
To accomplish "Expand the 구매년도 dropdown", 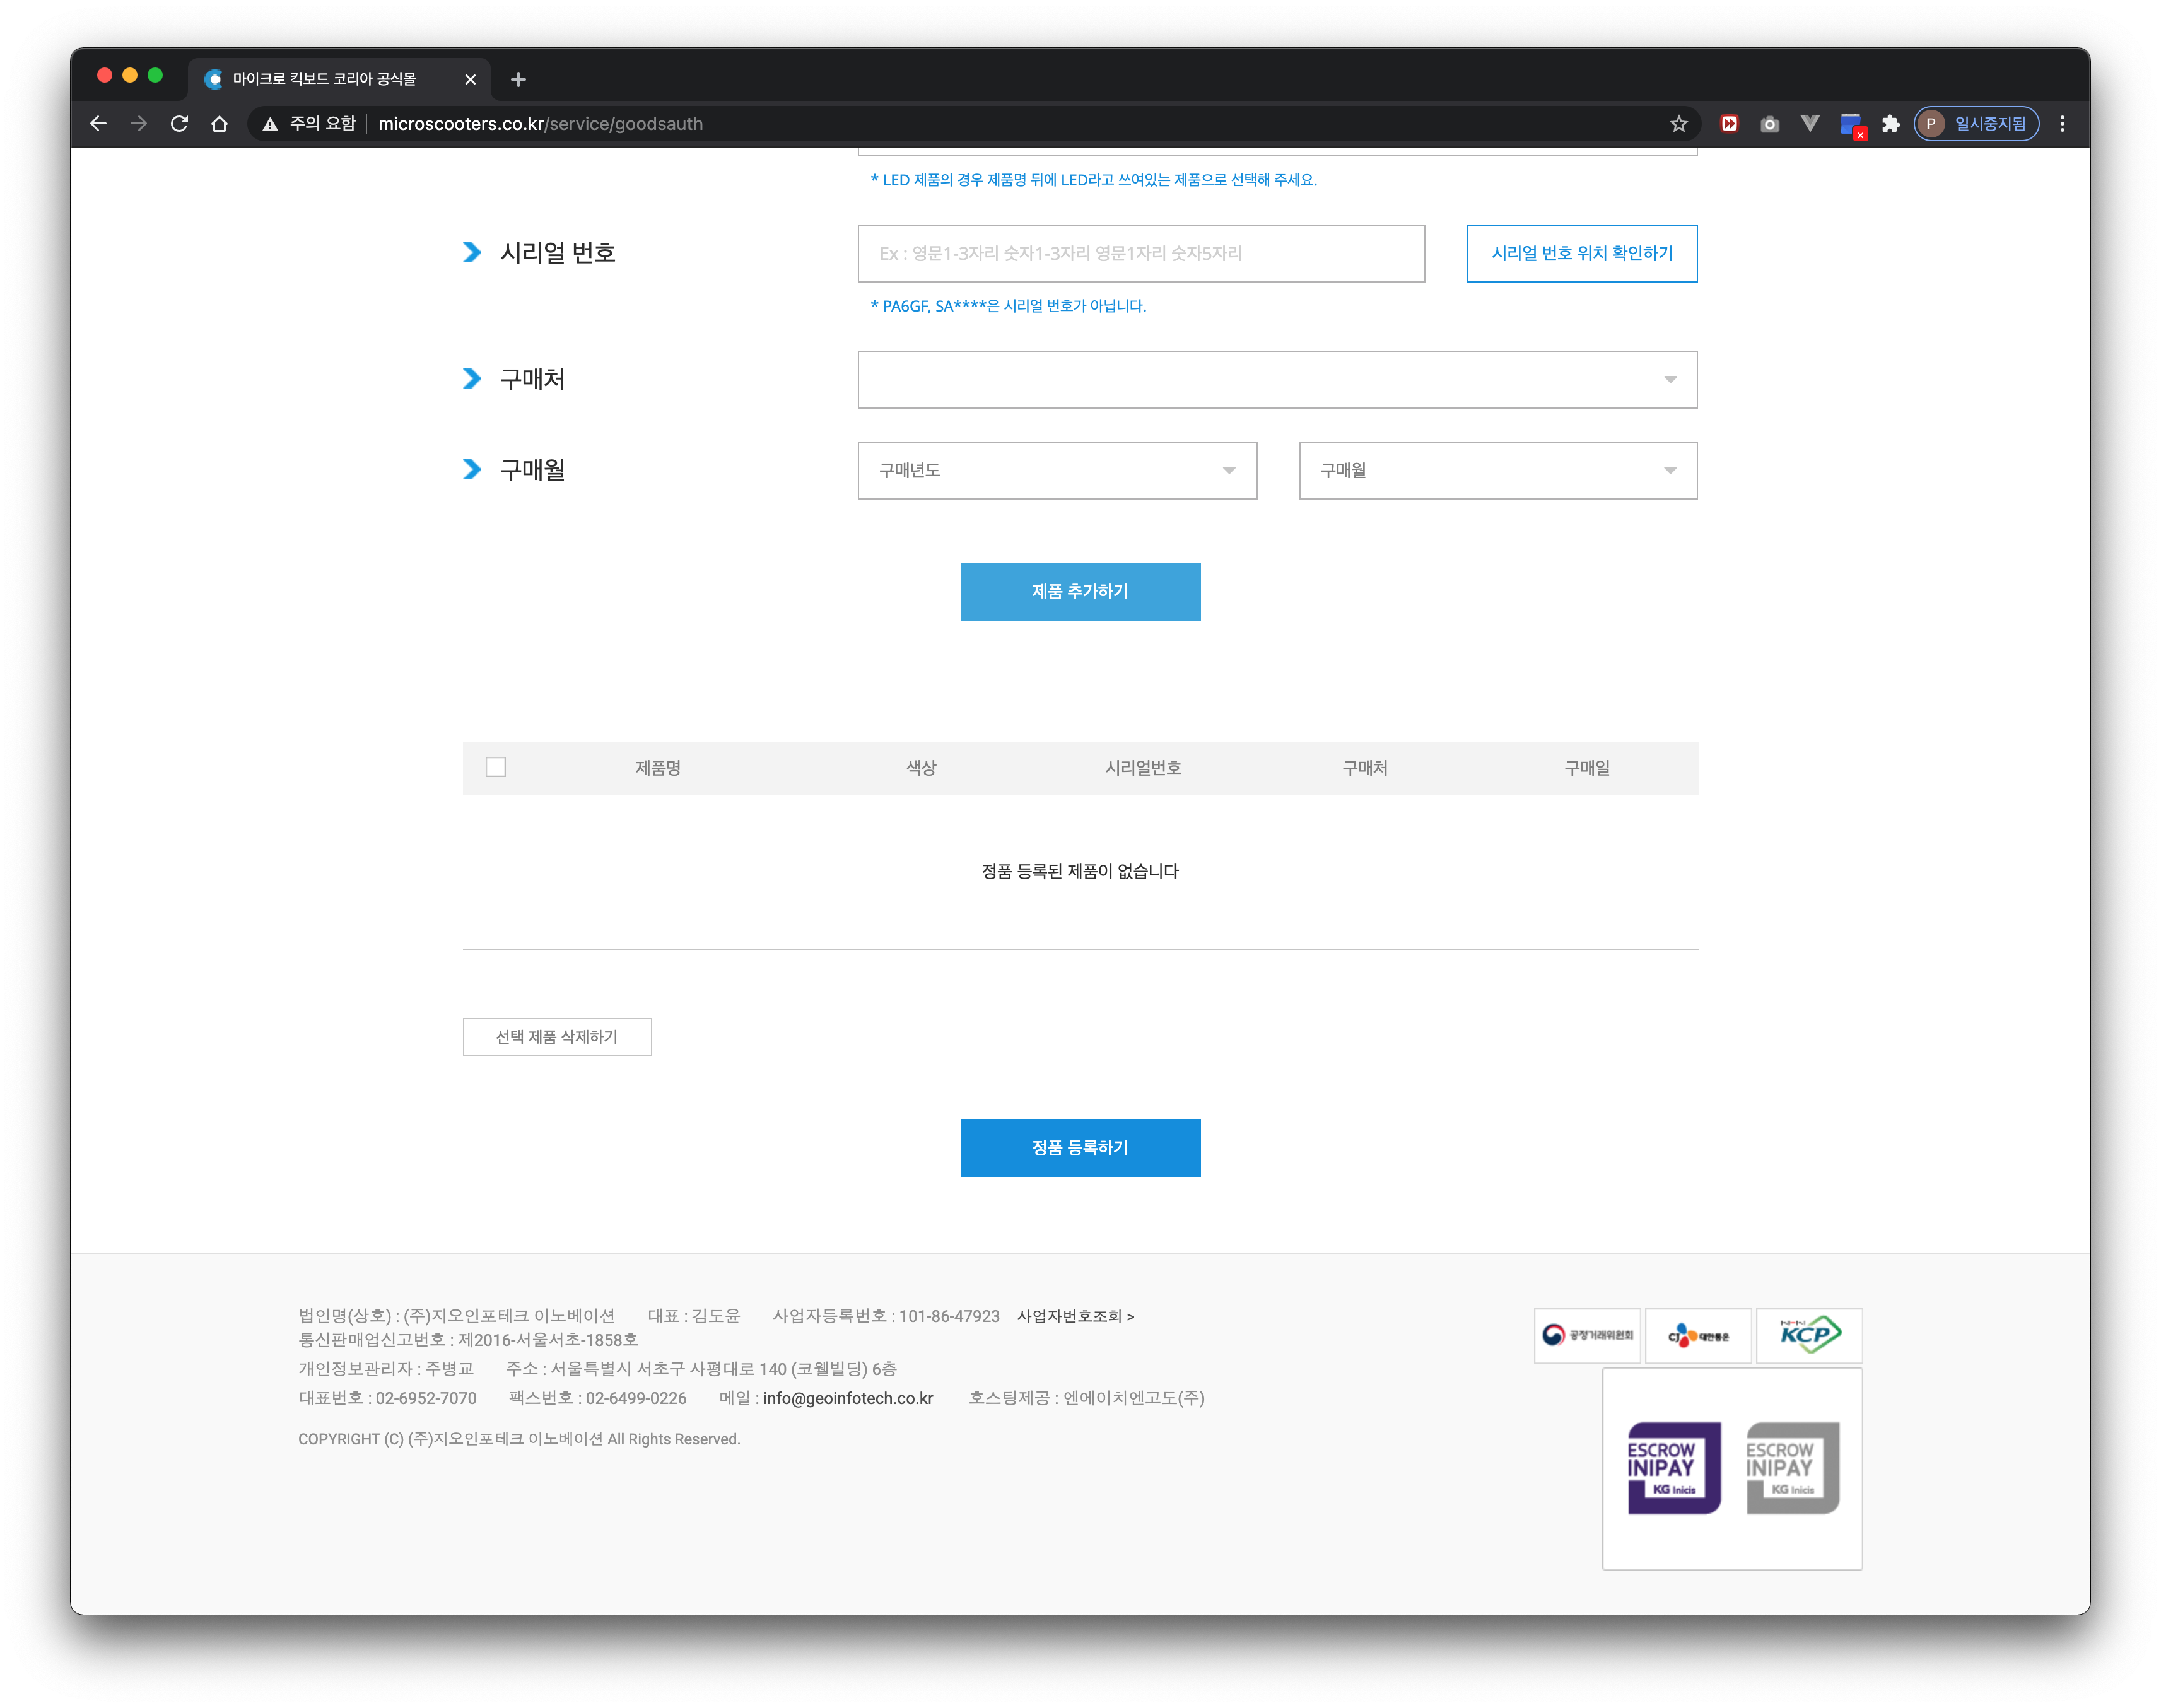I will pyautogui.click(x=1056, y=470).
